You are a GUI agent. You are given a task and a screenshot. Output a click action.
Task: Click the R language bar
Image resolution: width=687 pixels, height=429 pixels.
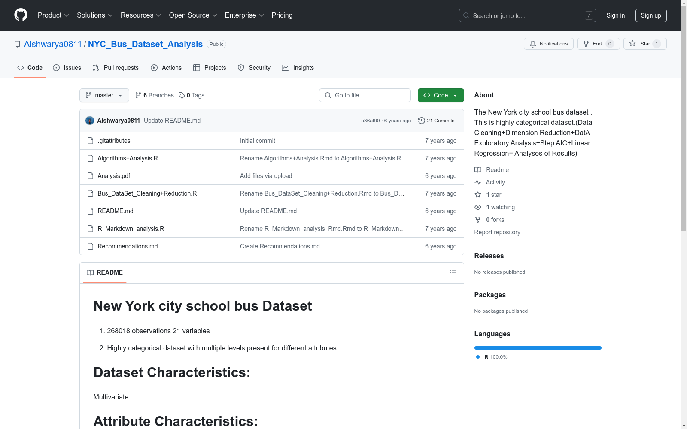538,348
